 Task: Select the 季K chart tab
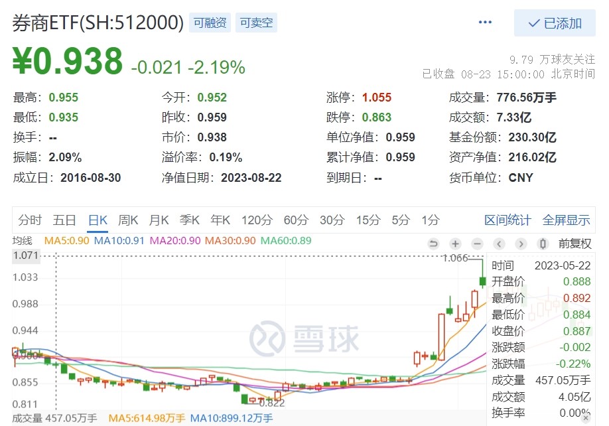pyautogui.click(x=190, y=220)
